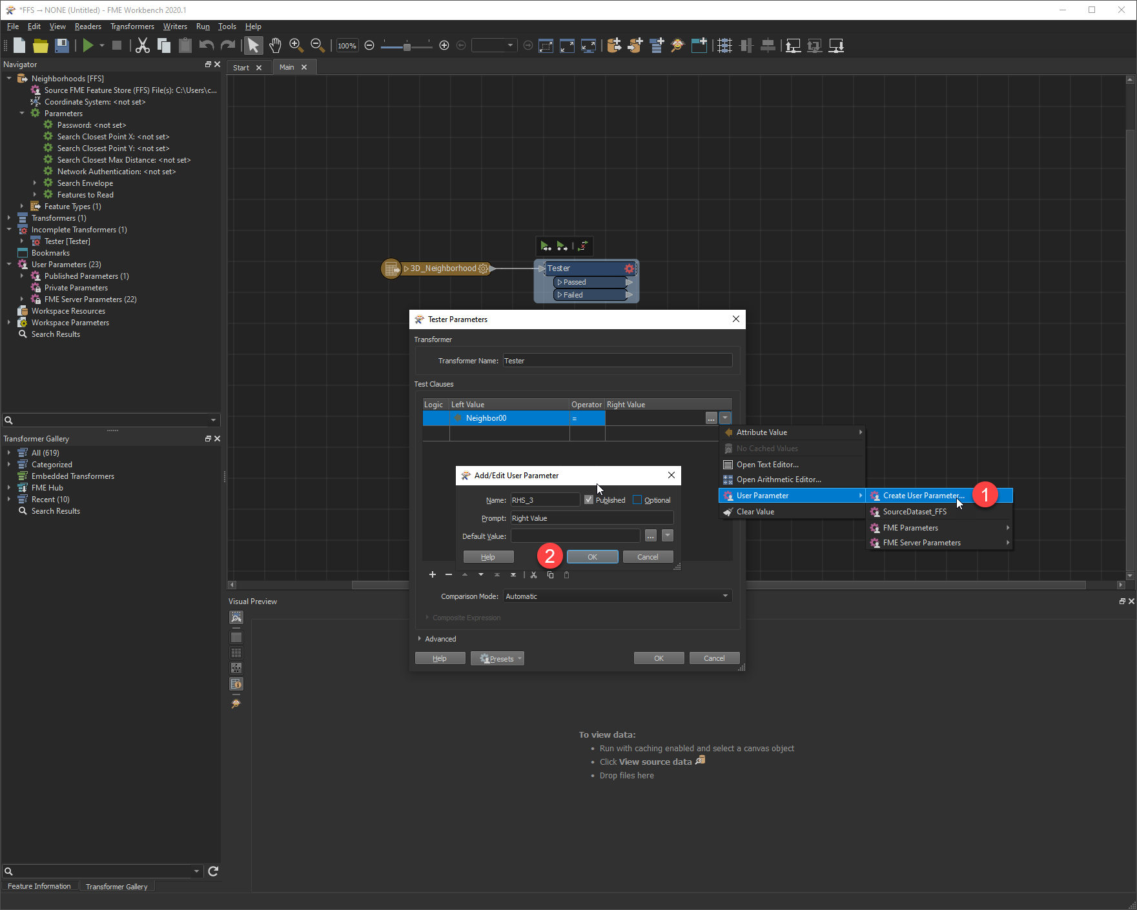Close the Main canvas tab
The width and height of the screenshot is (1137, 910).
(304, 67)
